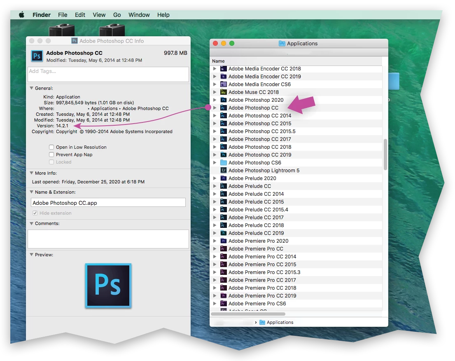Collapse the Preview section
The width and height of the screenshot is (455, 361).
point(31,254)
